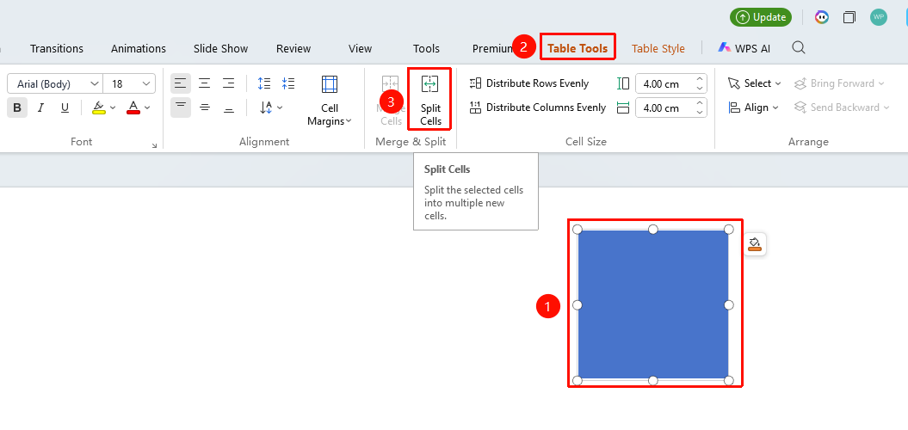The height and width of the screenshot is (430, 908).
Task: Align text right
Action: click(228, 83)
